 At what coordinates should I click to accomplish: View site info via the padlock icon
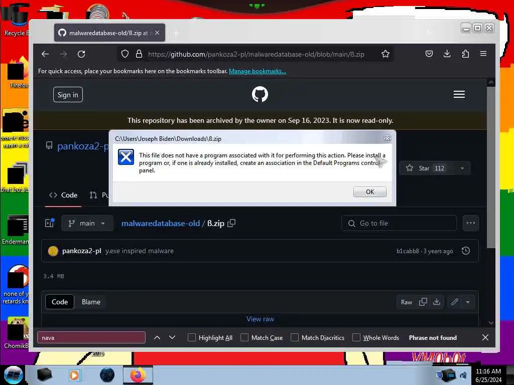(139, 54)
